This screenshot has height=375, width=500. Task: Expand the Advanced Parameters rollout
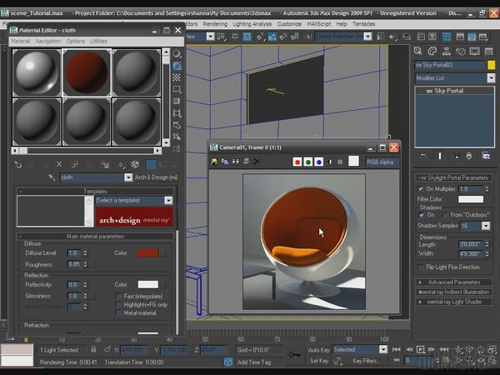(x=454, y=282)
